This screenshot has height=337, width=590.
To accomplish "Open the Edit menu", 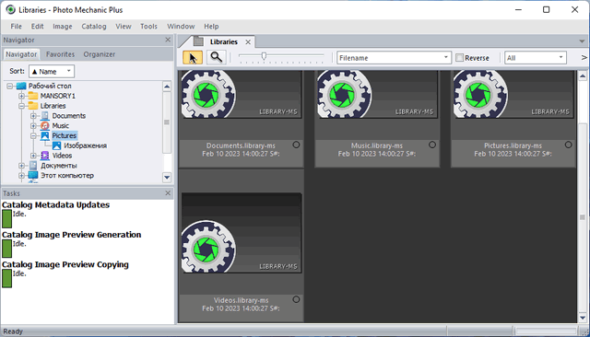I will (x=37, y=27).
